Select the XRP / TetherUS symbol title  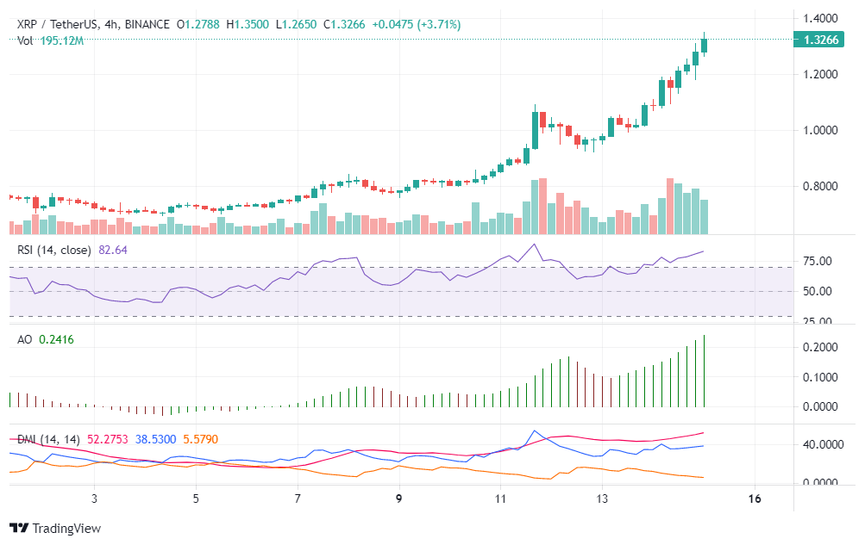click(x=58, y=25)
